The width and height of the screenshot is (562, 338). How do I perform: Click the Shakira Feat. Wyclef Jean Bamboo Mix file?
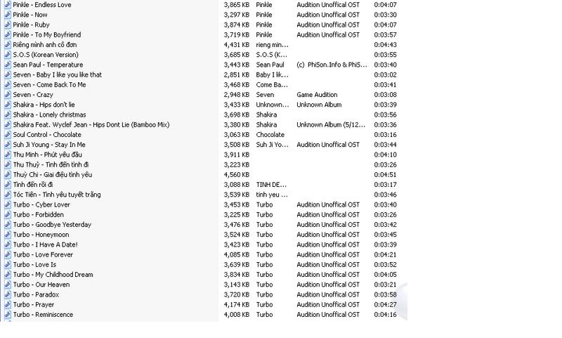[x=91, y=125]
